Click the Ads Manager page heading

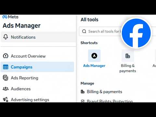(x=21, y=26)
